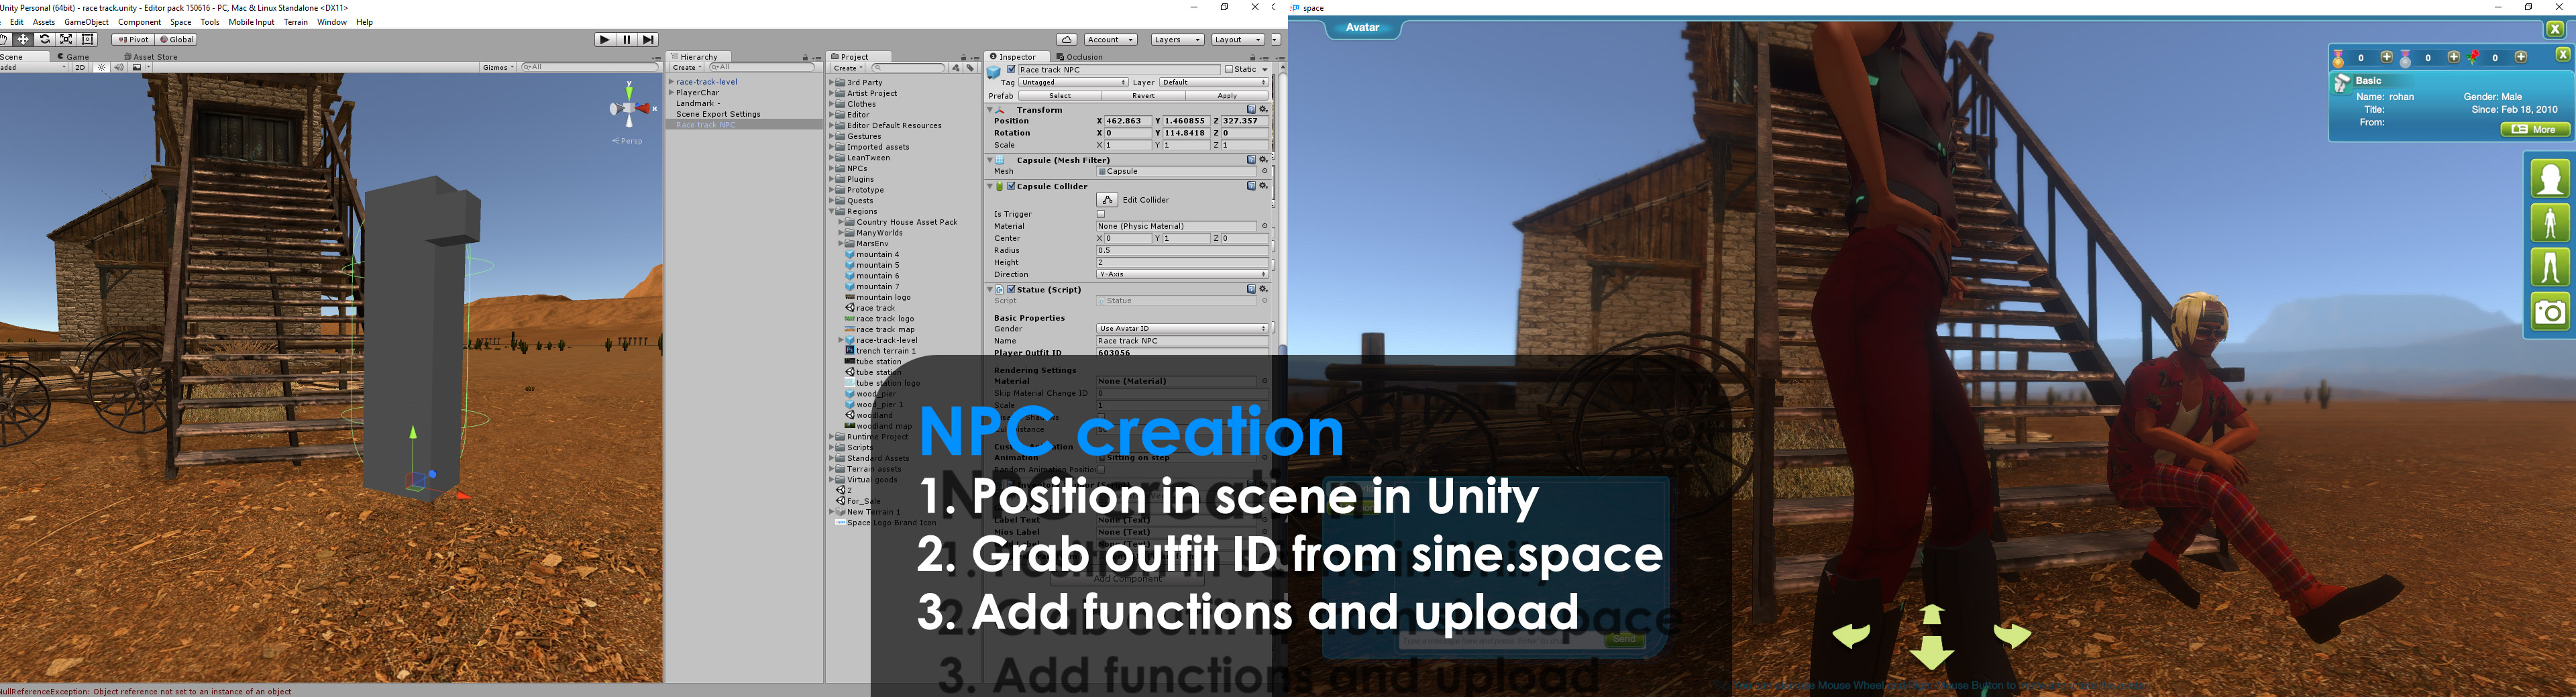Click the More button in profile panel
2576x697 pixels.
tap(2536, 130)
